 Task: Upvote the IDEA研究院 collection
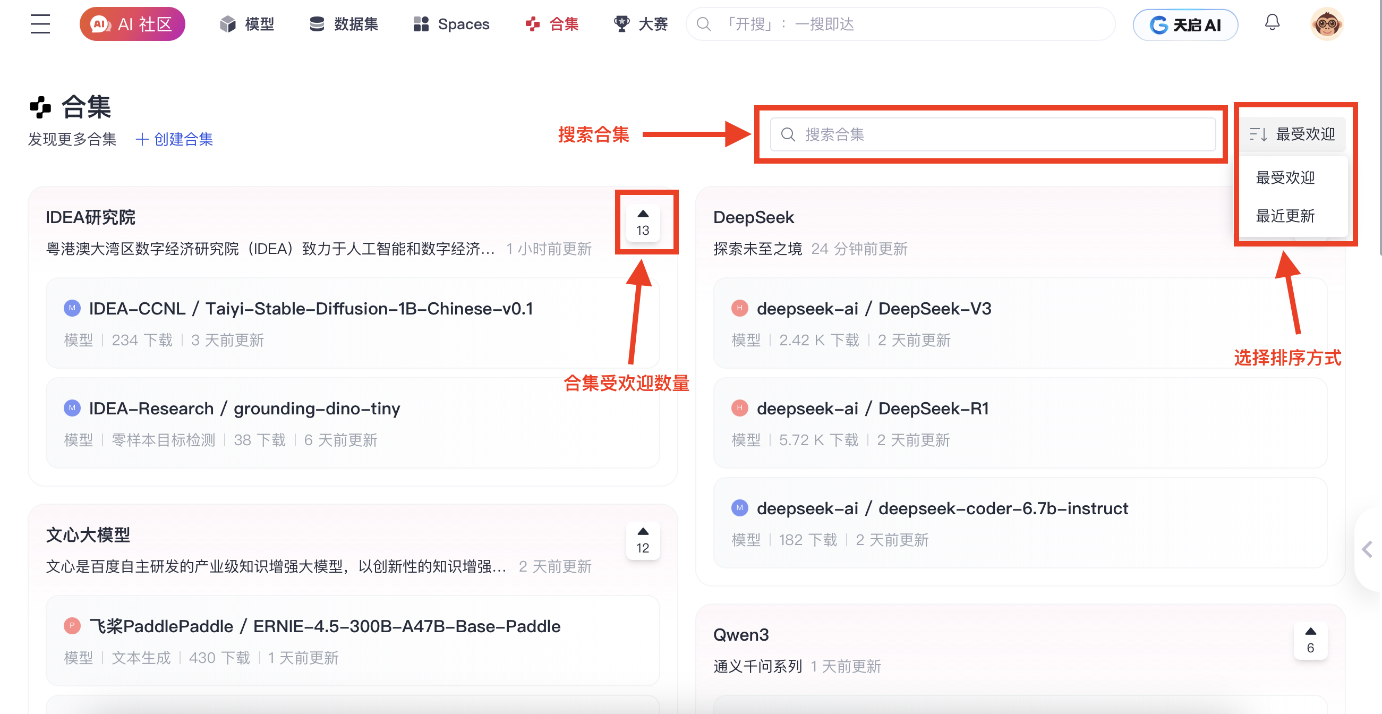643,223
